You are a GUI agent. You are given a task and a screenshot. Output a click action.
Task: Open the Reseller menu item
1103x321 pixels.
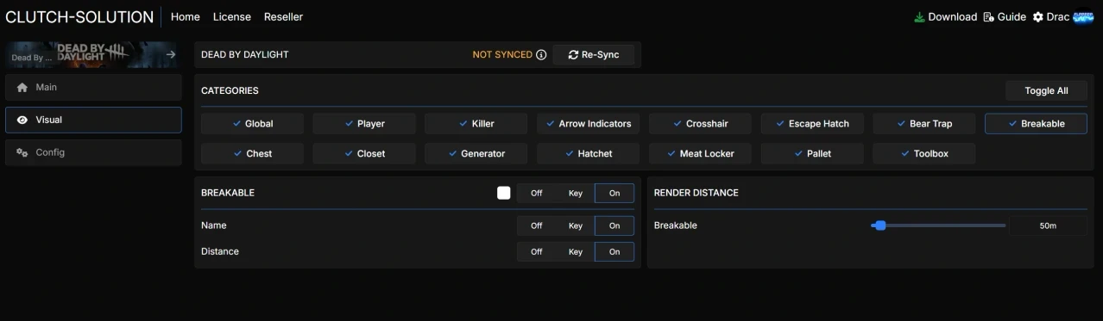(283, 17)
